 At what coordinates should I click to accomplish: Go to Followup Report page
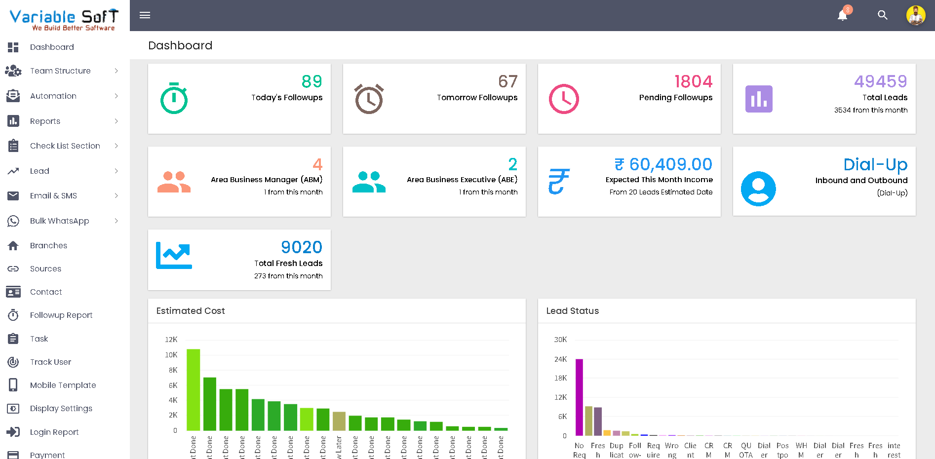(61, 315)
